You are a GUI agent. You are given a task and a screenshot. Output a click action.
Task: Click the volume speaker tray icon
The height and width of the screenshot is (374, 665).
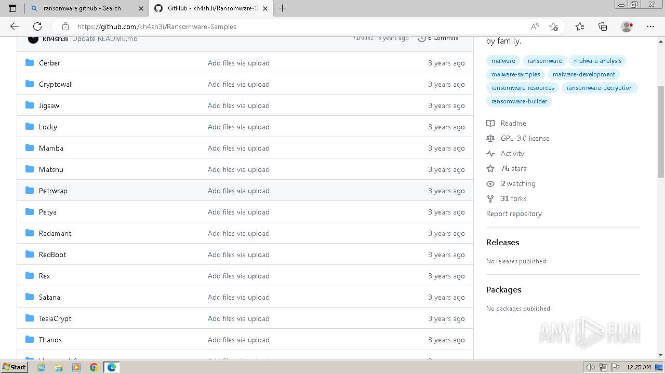coord(591,367)
